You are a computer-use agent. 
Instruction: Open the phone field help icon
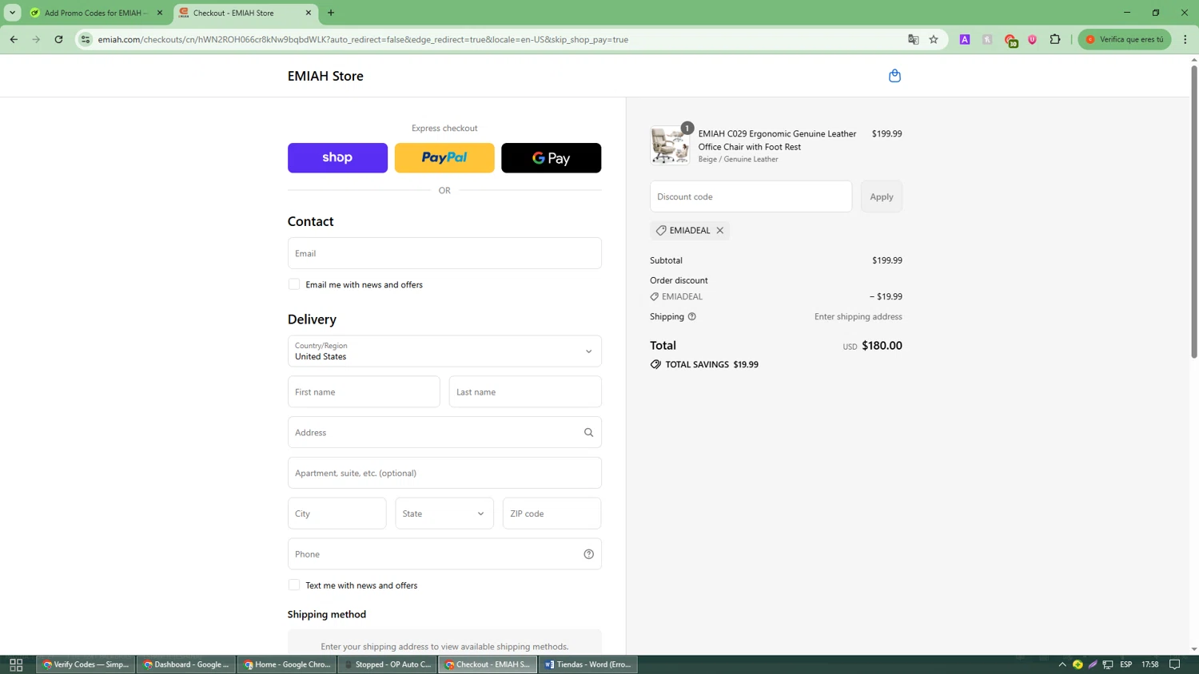588,554
